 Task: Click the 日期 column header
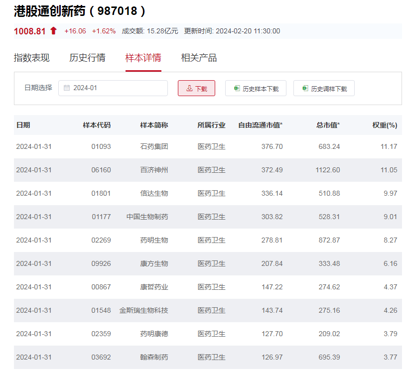click(23, 125)
